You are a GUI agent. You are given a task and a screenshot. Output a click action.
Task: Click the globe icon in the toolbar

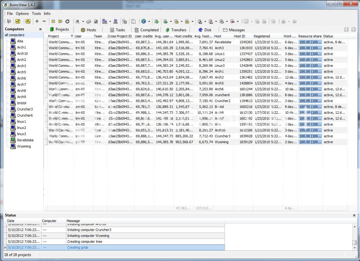pyautogui.click(x=144, y=21)
